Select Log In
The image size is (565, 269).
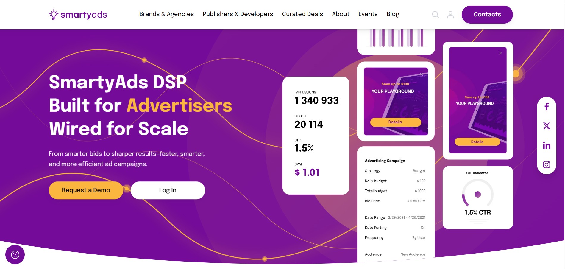(168, 190)
